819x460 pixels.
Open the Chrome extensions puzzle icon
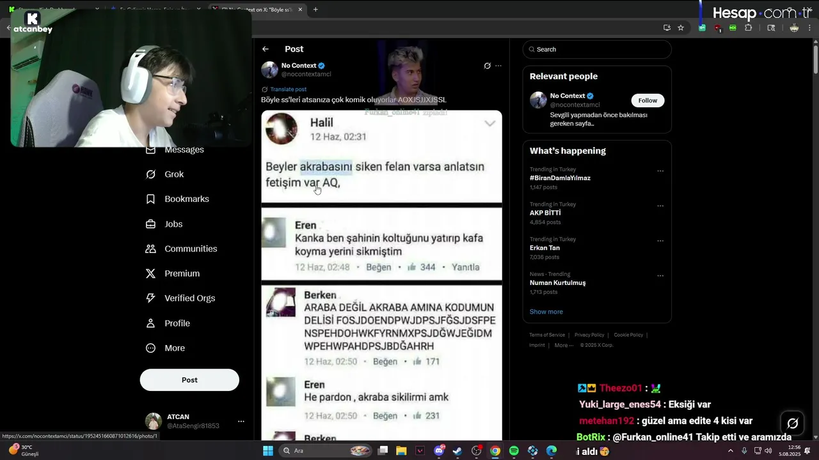(x=749, y=28)
